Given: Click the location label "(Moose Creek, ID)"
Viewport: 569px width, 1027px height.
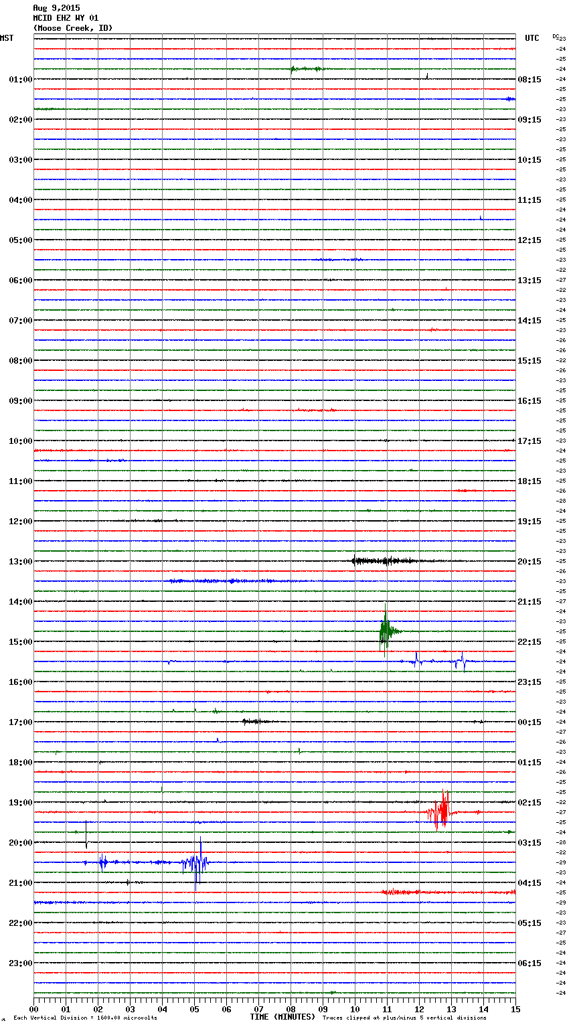Looking at the screenshot, I should click(x=73, y=28).
